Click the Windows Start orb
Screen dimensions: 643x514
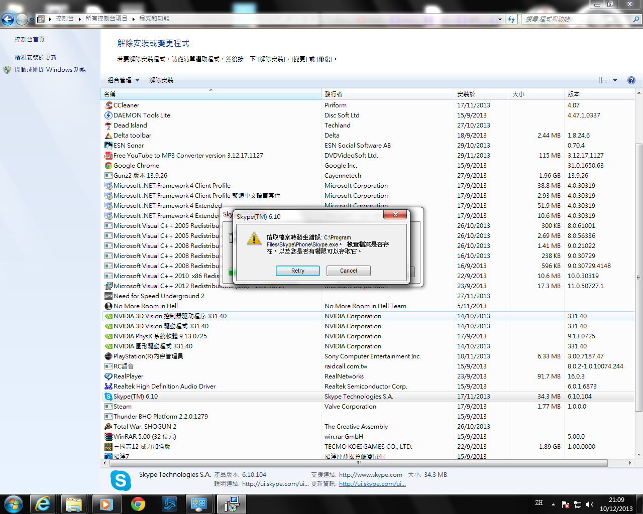(x=13, y=504)
